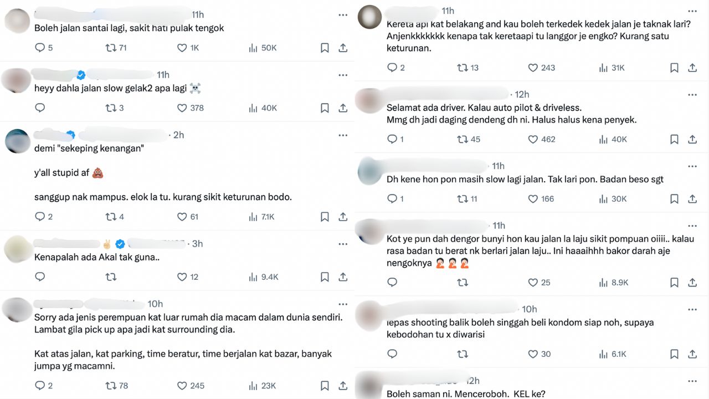The width and height of the screenshot is (709, 399).
Task: Open more options on 'Kot ye pun dah dengor' tweet
Action: pos(692,226)
